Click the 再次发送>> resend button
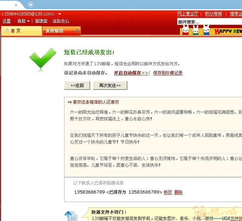Image resolution: width=242 pixels, height=221 pixels. (110, 85)
